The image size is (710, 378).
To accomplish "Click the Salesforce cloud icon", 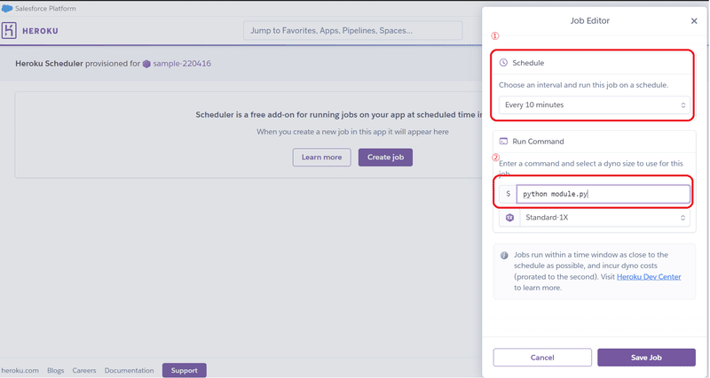I will coord(7,8).
